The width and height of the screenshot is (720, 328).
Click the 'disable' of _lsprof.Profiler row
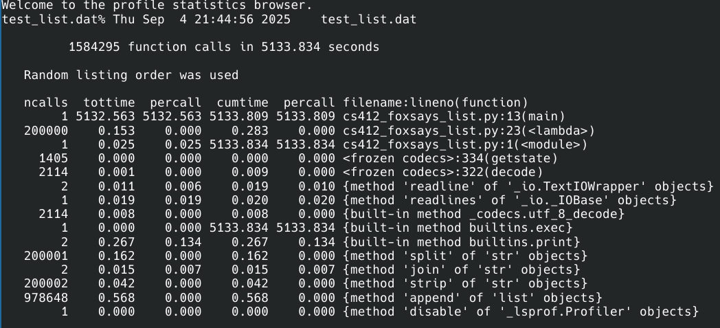click(x=521, y=311)
